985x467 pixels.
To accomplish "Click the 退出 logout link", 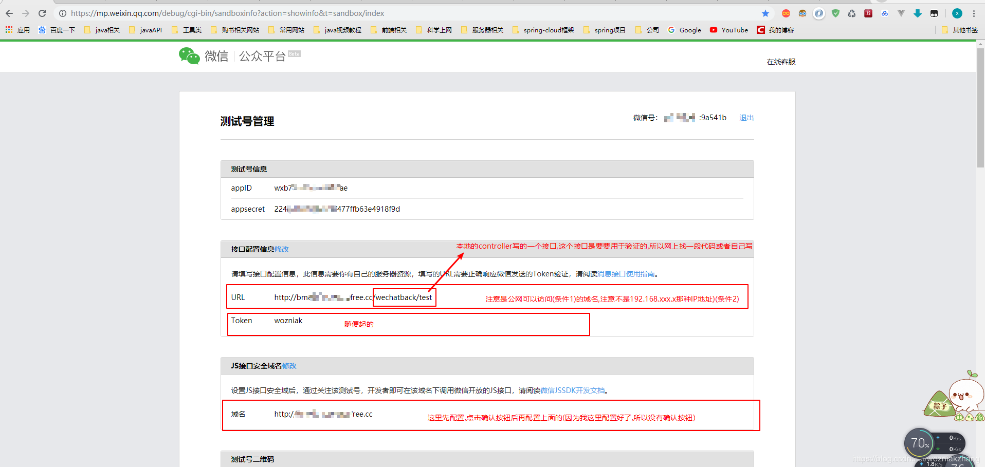I will point(746,118).
